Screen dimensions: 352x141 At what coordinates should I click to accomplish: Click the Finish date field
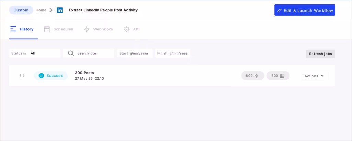[173, 53]
